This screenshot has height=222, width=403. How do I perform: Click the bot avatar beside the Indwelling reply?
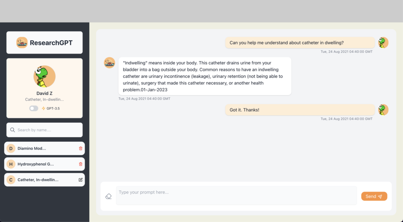(x=109, y=63)
